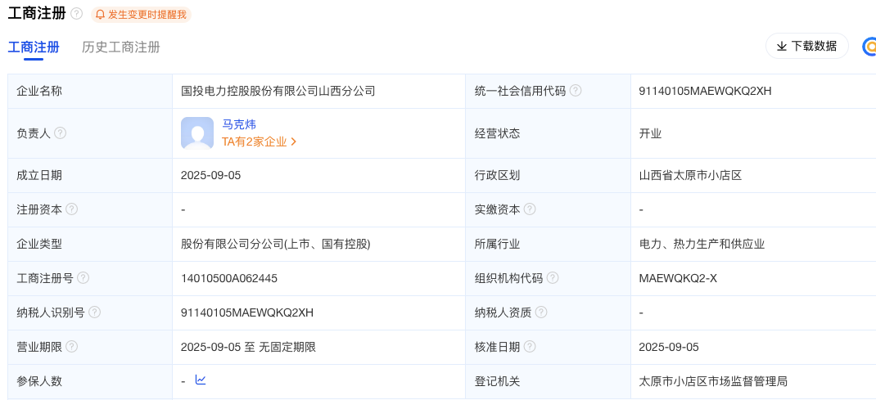Viewport: 876px width, 400px height.
Task: Click 企业类型 label cell
Action: [90, 244]
